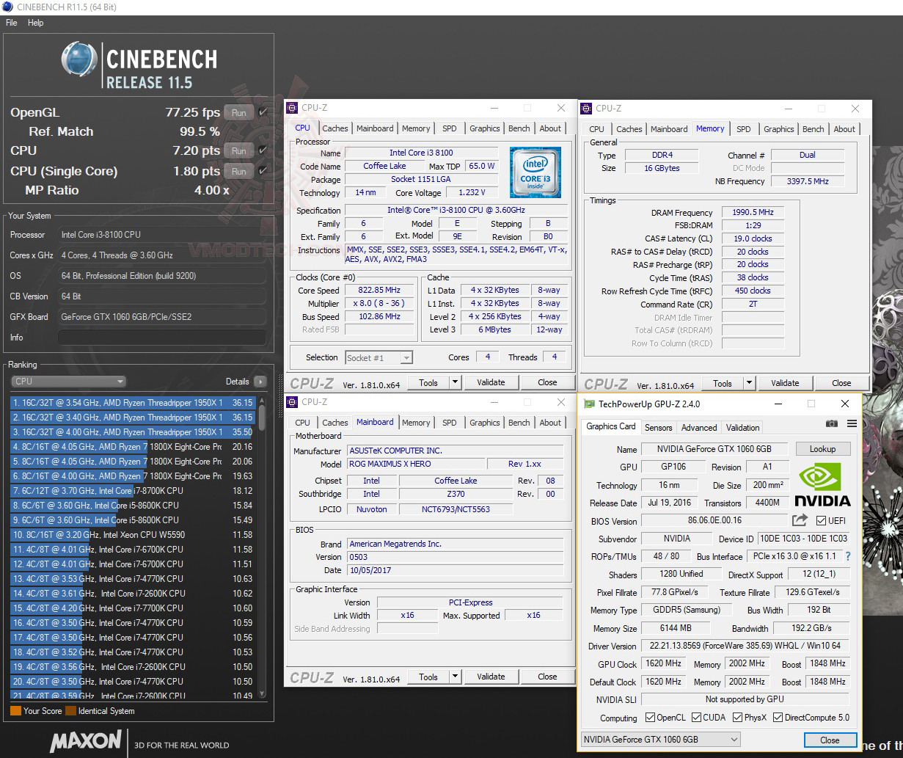Run the CPU benchmark
Viewport: 903px width, 758px height.
(x=239, y=150)
